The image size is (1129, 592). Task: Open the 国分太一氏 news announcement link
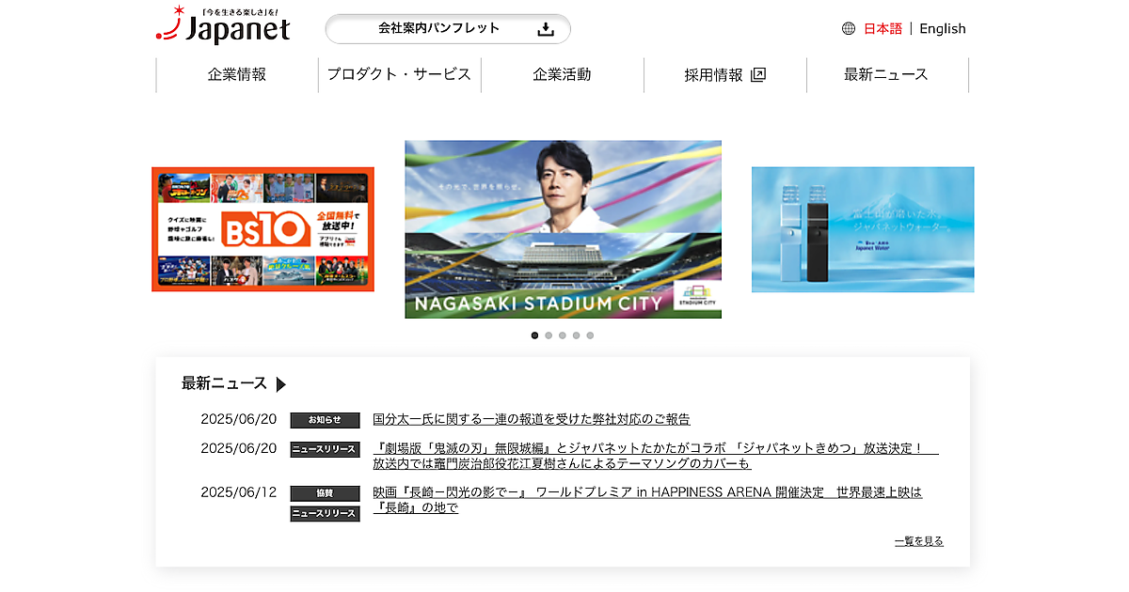point(532,419)
